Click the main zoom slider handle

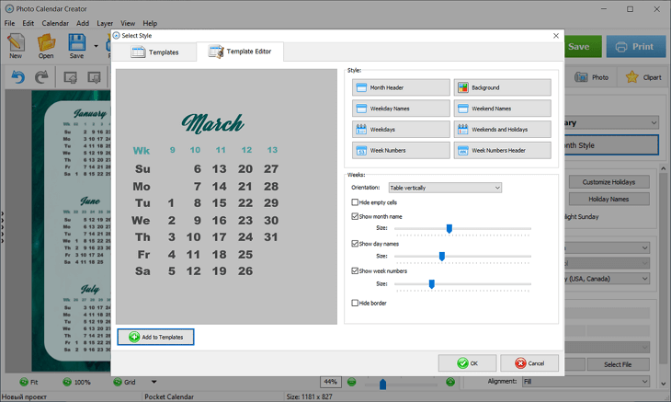[382, 384]
